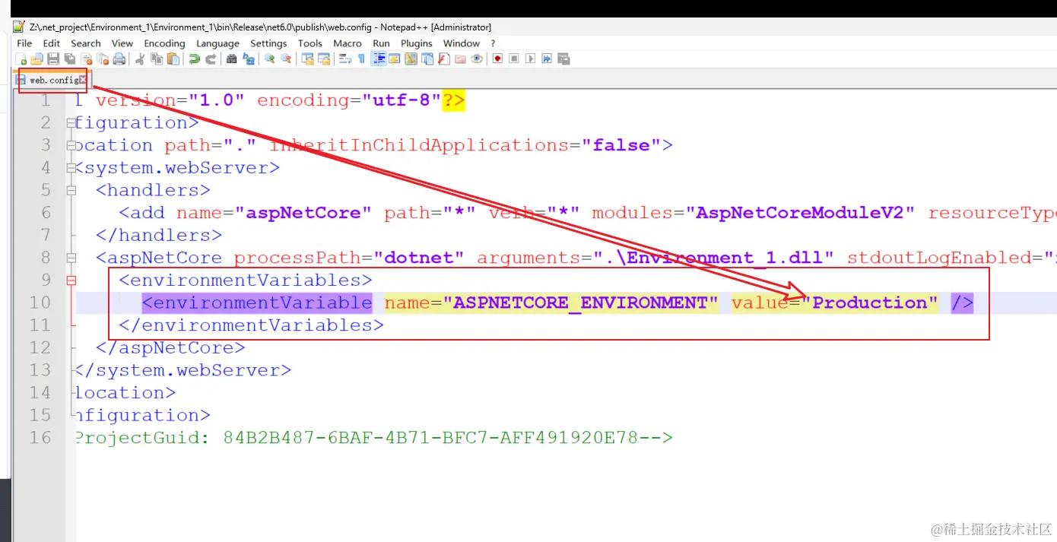
Task: Click line number 16 in the margin
Action: point(40,438)
